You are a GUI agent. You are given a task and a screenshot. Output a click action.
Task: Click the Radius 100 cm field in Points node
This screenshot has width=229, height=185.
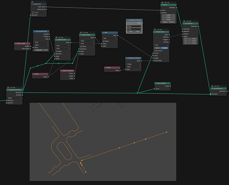tap(168, 22)
